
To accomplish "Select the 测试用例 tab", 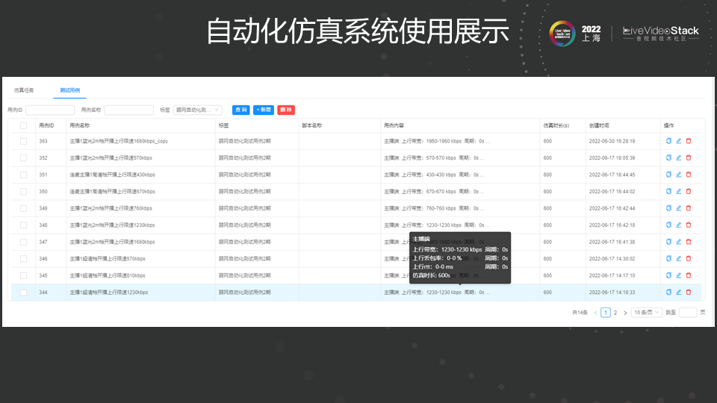I will [70, 90].
